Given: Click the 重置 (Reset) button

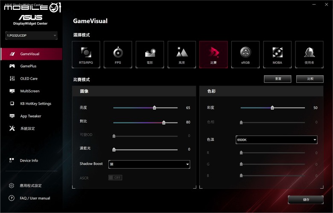Looking at the screenshot, I should 278,79.
